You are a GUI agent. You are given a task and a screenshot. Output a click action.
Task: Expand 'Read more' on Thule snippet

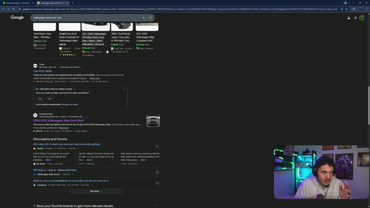tap(95, 78)
